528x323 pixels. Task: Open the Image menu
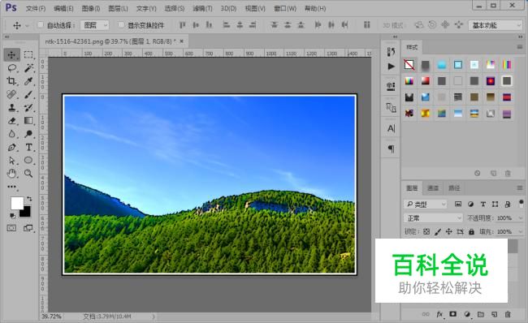pyautogui.click(x=91, y=8)
